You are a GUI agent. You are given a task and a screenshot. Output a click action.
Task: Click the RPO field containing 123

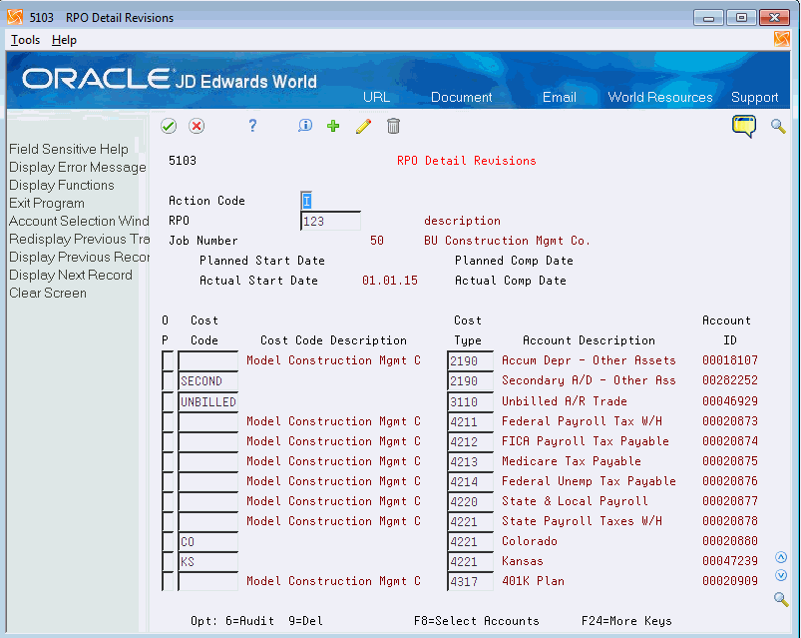[330, 221]
